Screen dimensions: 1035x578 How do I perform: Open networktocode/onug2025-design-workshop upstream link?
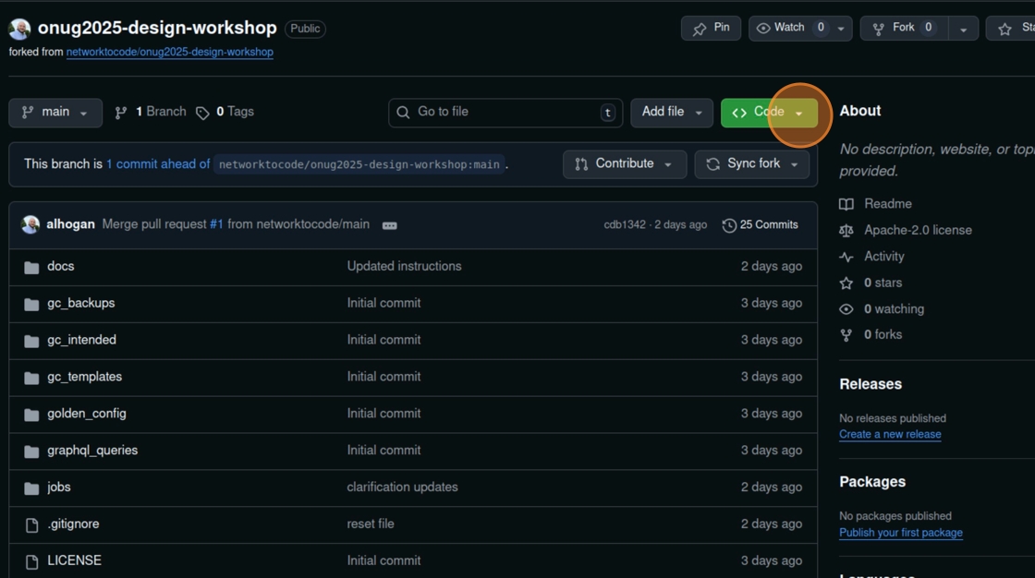[170, 52]
